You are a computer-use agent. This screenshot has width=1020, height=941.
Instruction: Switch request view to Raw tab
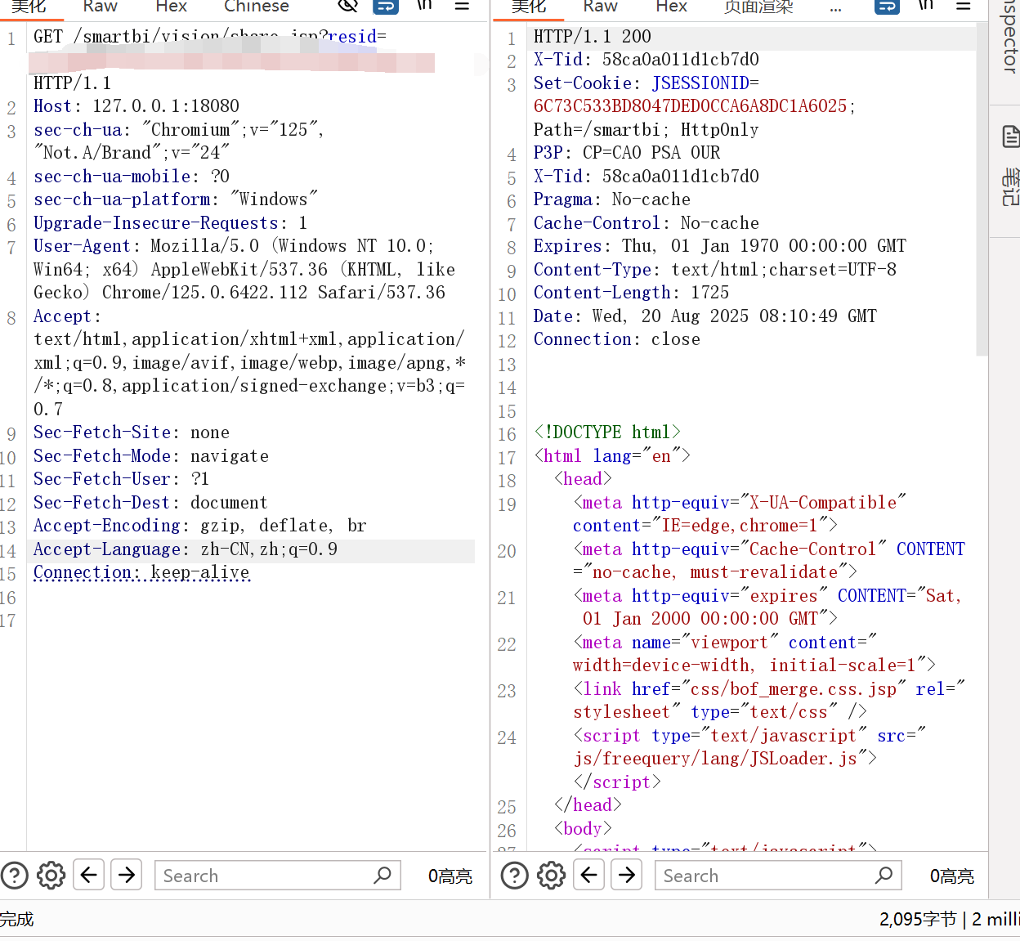coord(101,6)
